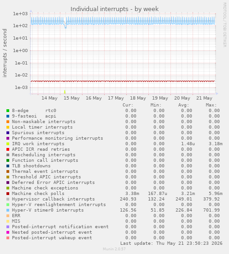Click the chart title Individual interrupts - by week
Image resolution: width=229 pixels, height=254 pixels.
pos(114,9)
